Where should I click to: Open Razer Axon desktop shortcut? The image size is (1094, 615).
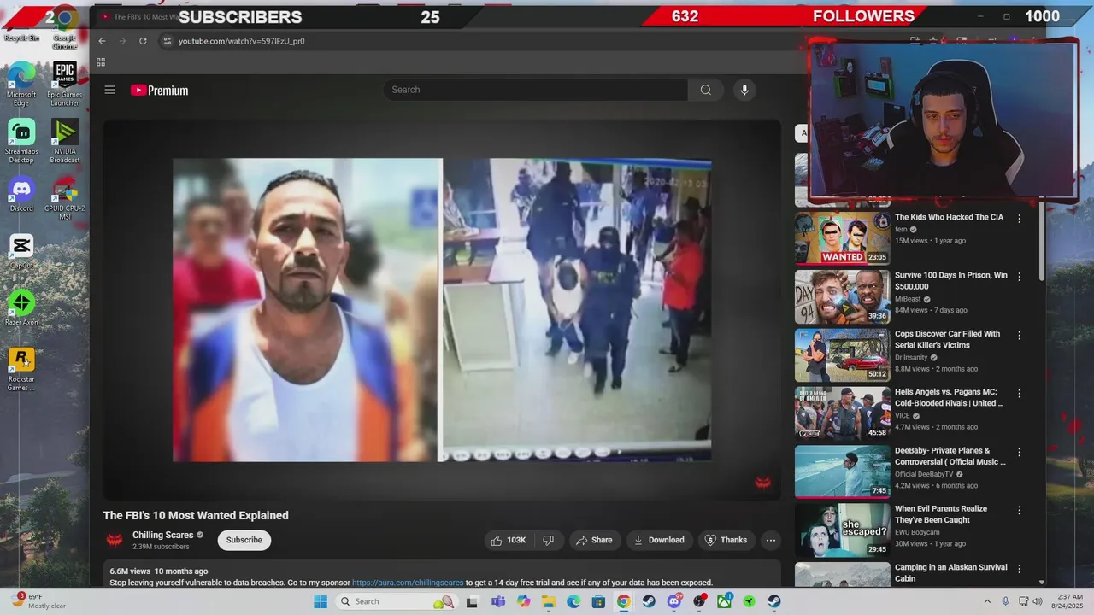21,308
